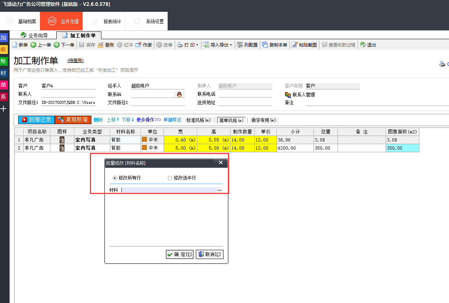449x303 pixels.
Task: Switch to the 业务向导 tab
Action: (x=34, y=35)
